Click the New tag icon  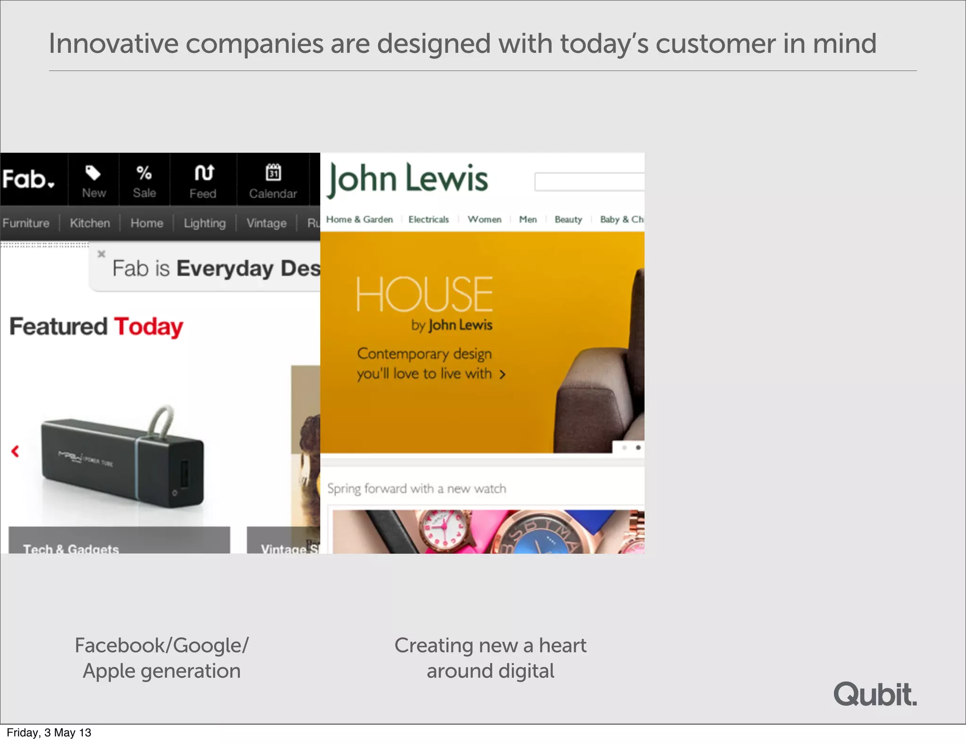93,173
